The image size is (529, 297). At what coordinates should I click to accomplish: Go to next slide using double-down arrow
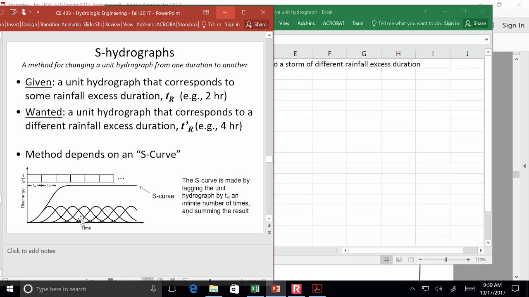click(269, 233)
